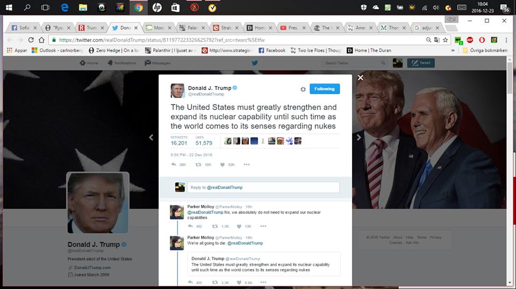Click the 16,201 retweets count
The height and width of the screenshot is (289, 516).
(179, 143)
